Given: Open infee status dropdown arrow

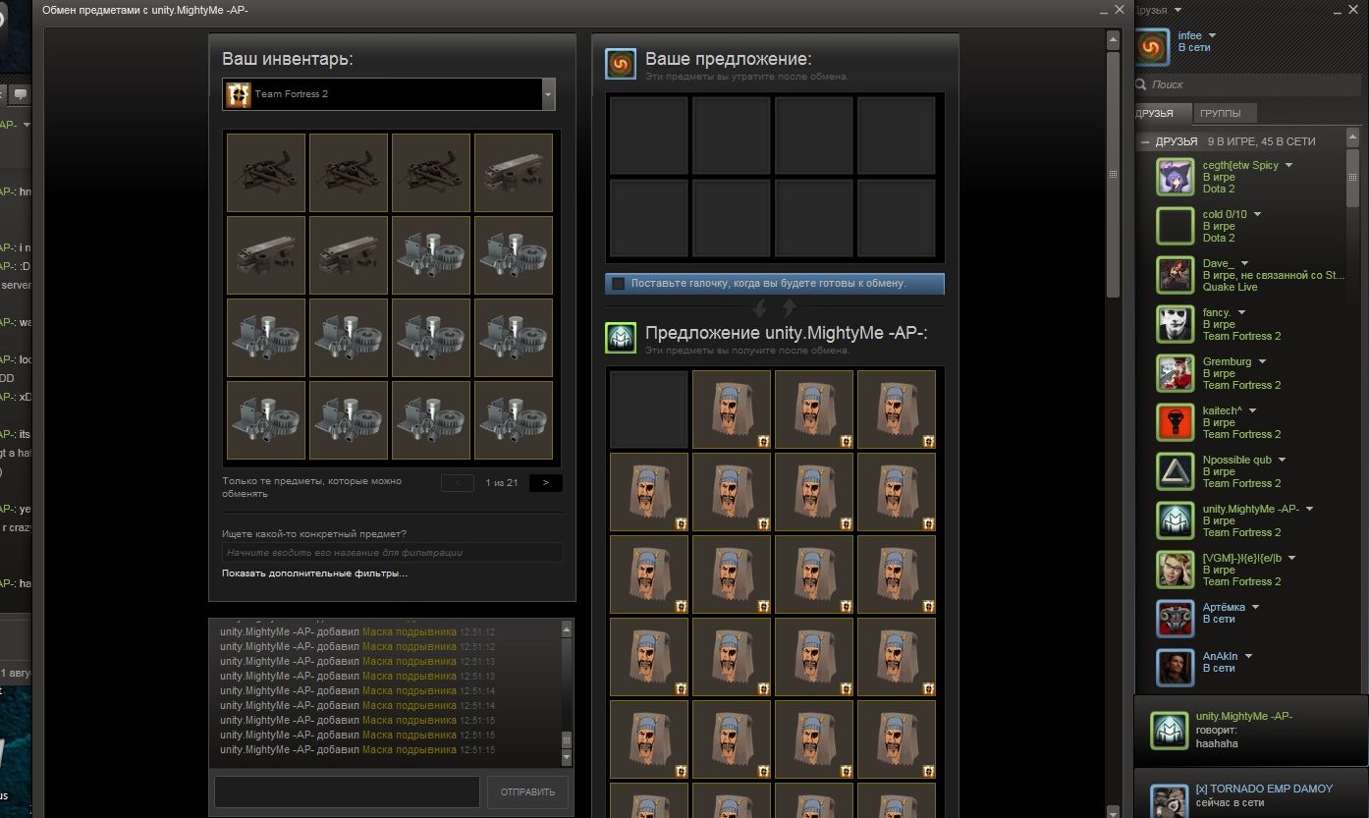Looking at the screenshot, I should pos(1213,36).
